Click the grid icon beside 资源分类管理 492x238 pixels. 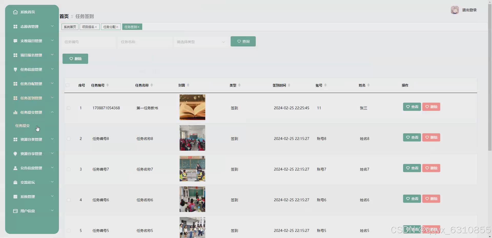pos(15,139)
